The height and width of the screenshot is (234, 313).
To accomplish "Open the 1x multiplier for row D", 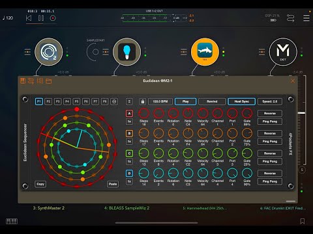I will 129,181.
